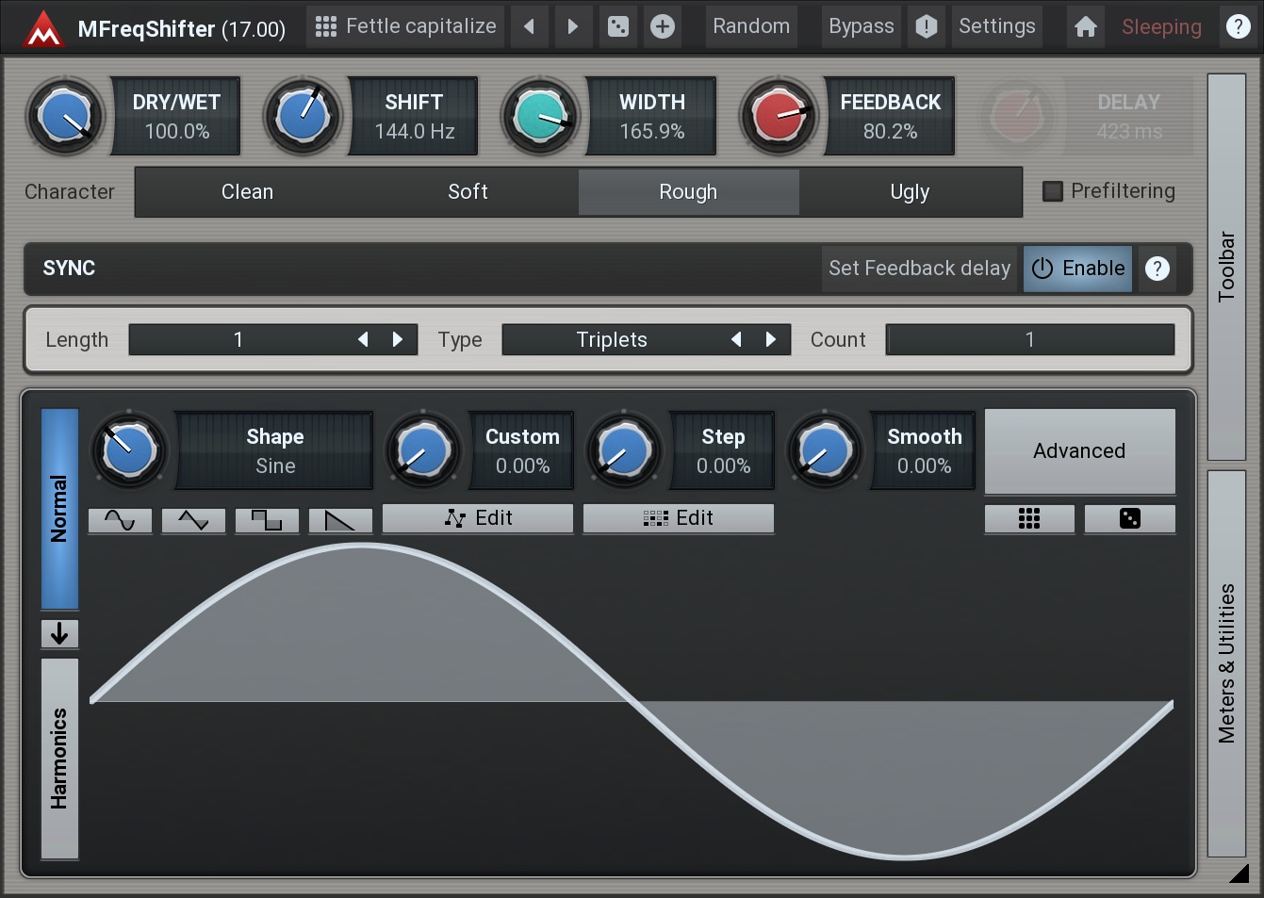The width and height of the screenshot is (1264, 898).
Task: Select the sine wave shape preset icon
Action: click(120, 520)
